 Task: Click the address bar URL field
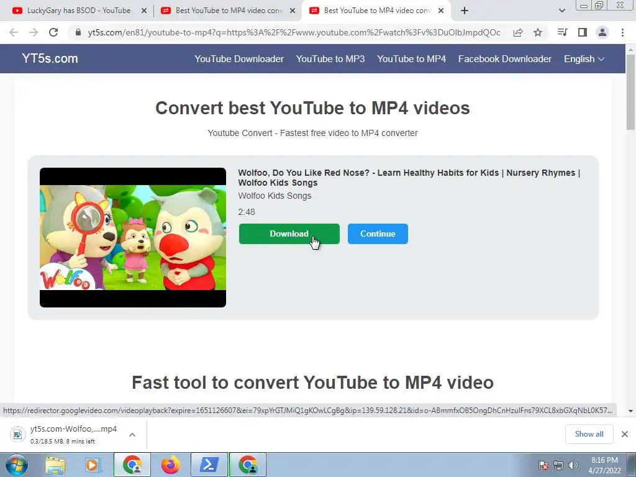(294, 32)
